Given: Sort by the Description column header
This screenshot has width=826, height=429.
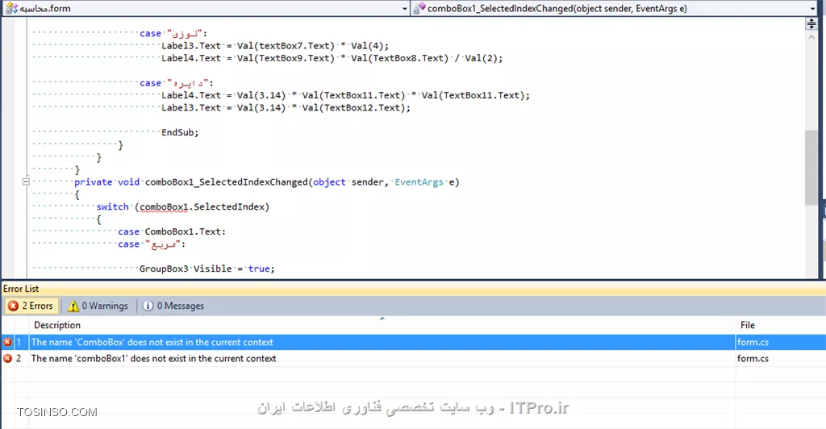Looking at the screenshot, I should [x=382, y=325].
